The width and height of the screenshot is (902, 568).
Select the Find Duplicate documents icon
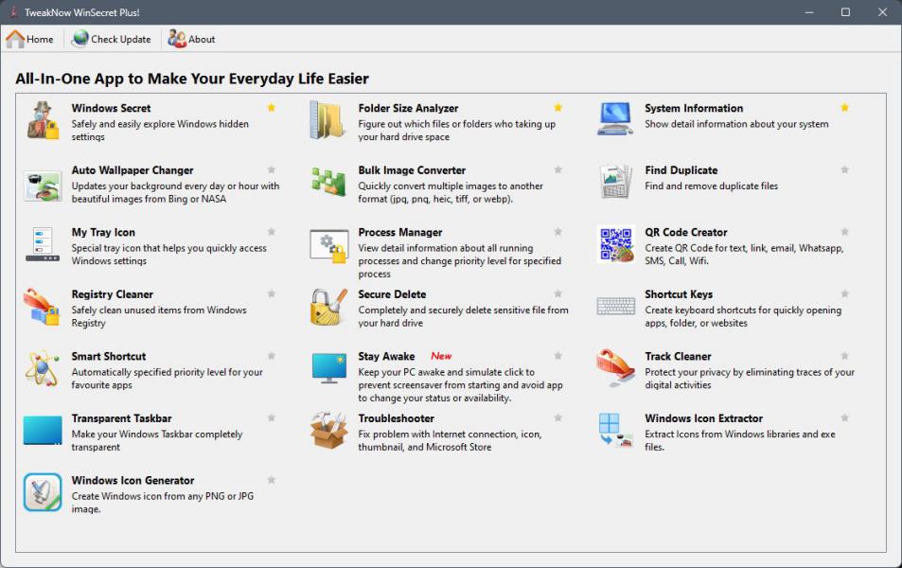point(615,181)
